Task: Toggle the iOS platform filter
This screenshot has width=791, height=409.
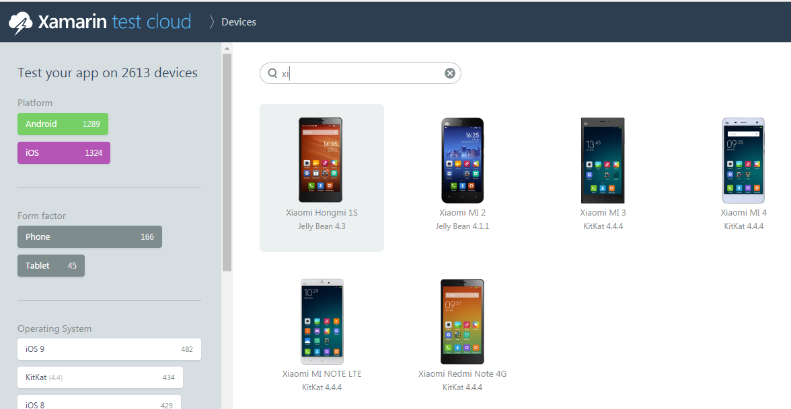Action: tap(63, 153)
